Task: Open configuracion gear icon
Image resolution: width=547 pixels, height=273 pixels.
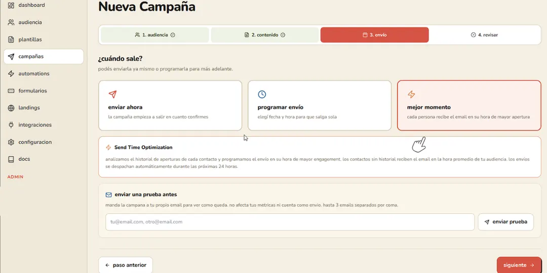Action: pyautogui.click(x=11, y=142)
